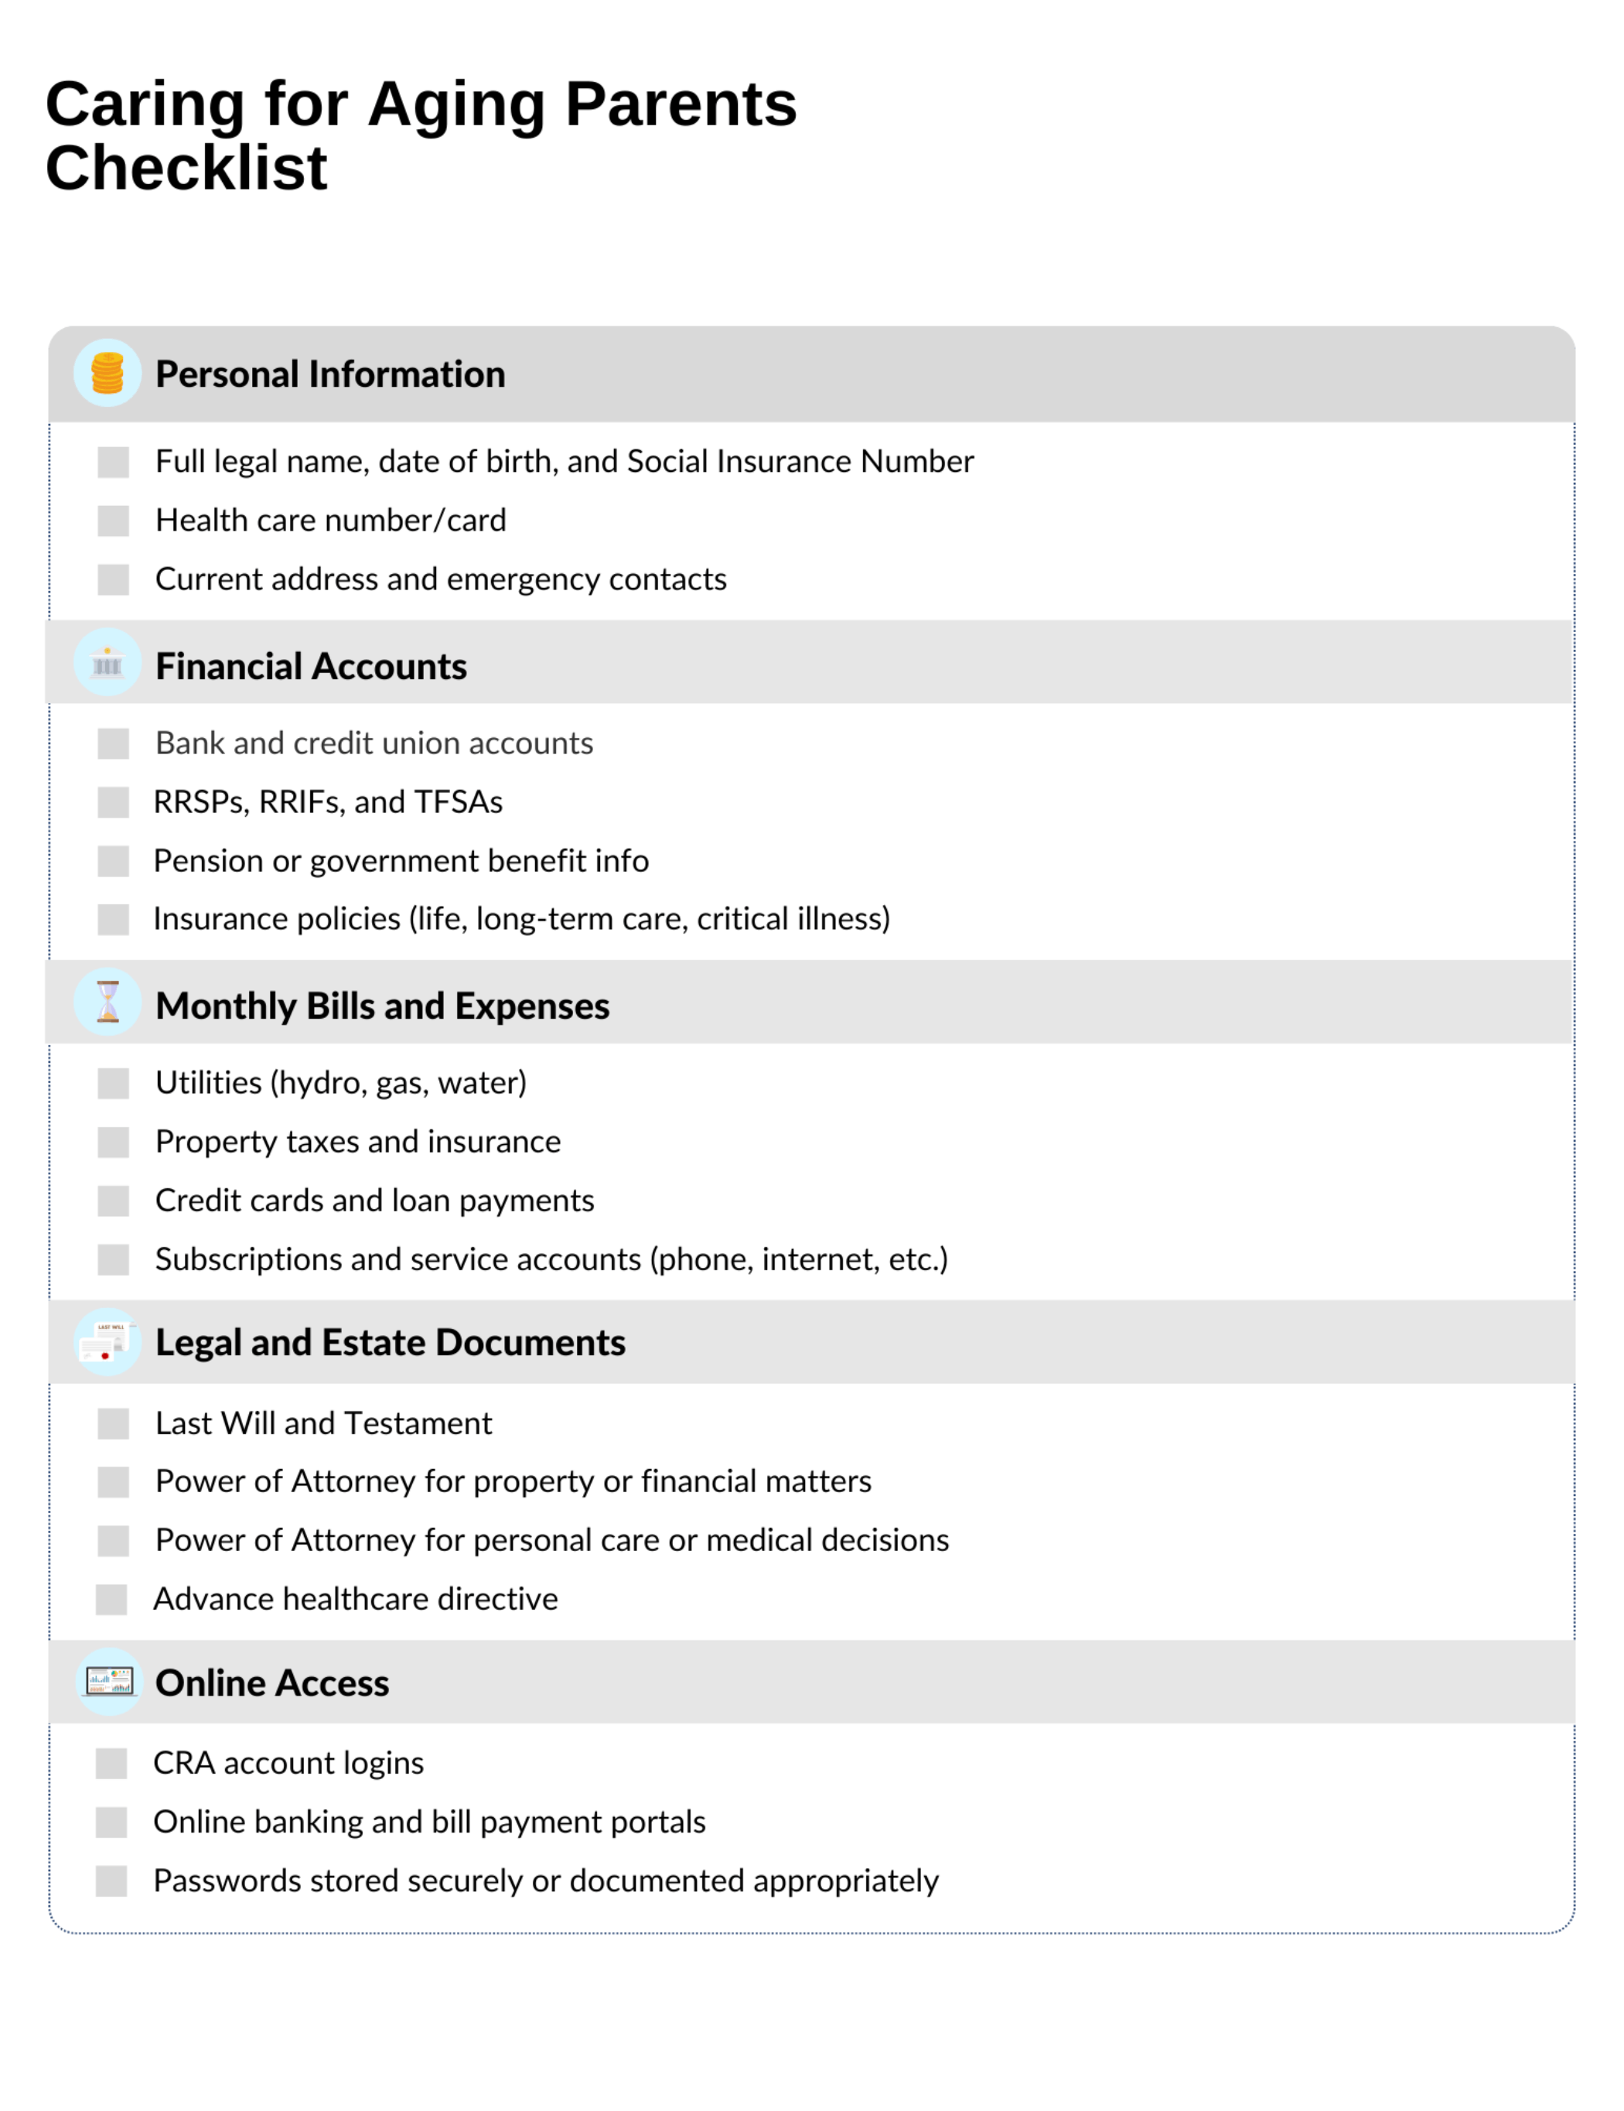1624x2111 pixels.
Task: Tick the Bank and credit union accounts checkbox
Action: [x=113, y=743]
